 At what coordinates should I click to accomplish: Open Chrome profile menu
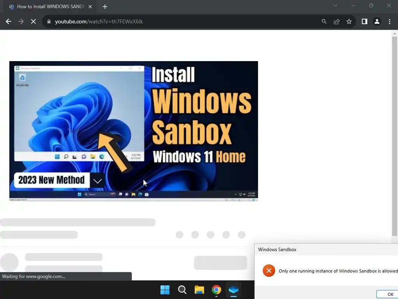377,22
